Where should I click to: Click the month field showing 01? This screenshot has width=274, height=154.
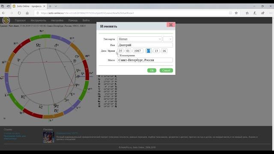coord(128,51)
